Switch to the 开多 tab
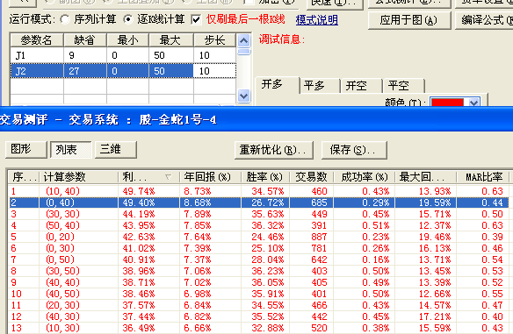The width and height of the screenshot is (513, 334). [277, 85]
